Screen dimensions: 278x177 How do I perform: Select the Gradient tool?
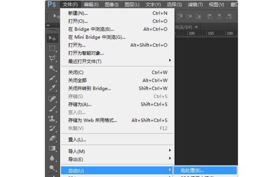tap(52, 148)
